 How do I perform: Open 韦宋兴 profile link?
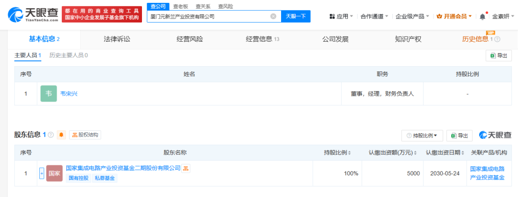click(69, 94)
